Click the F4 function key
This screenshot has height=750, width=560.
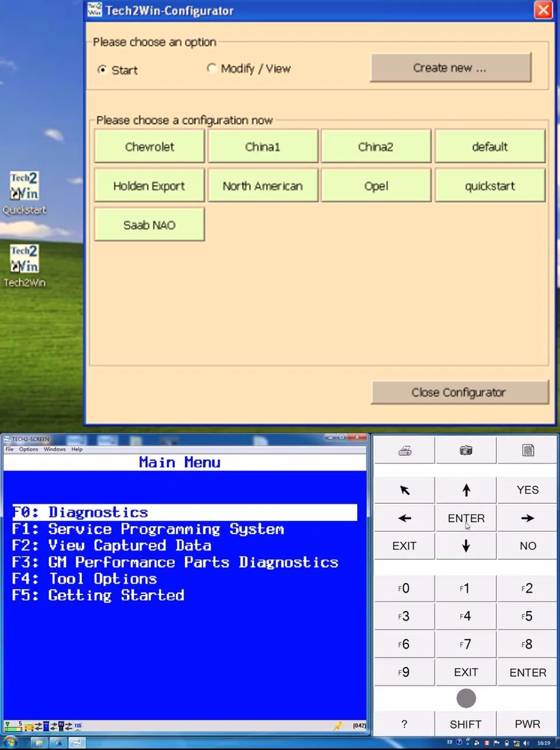coord(466,616)
